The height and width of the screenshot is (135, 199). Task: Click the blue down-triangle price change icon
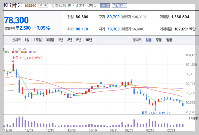pyautogui.click(x=17, y=28)
